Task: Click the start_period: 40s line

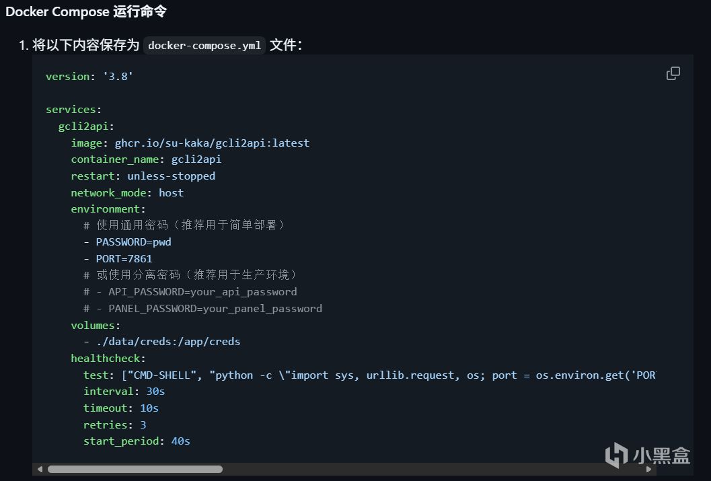Action: [x=137, y=441]
